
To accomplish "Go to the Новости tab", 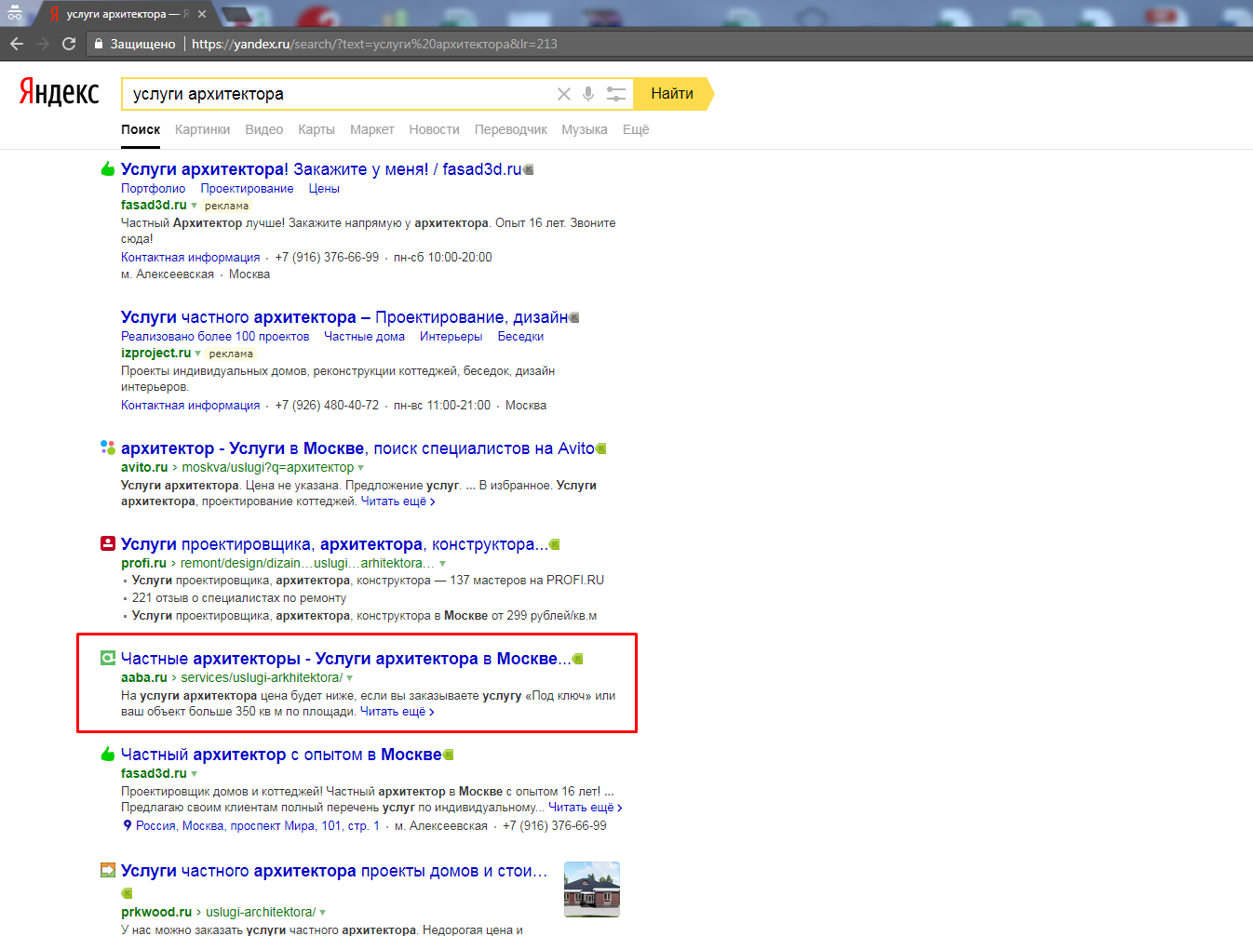I will coord(435,129).
